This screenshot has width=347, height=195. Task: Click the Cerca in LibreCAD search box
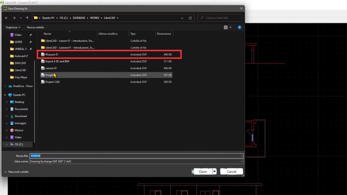click(220, 18)
